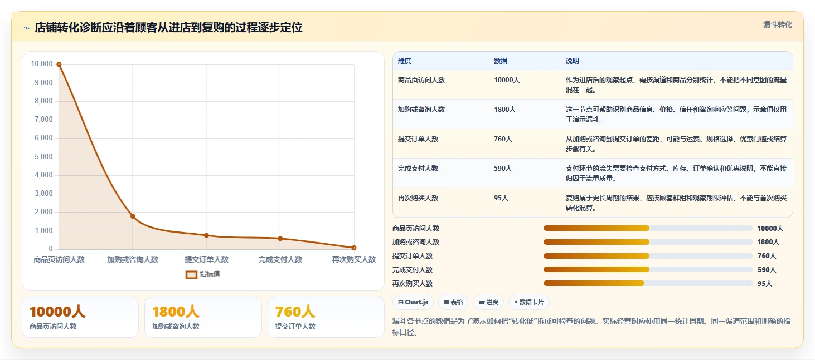Click the 完成支付人数 progress bar
Viewport: 815px width, 360px height.
[x=648, y=270]
